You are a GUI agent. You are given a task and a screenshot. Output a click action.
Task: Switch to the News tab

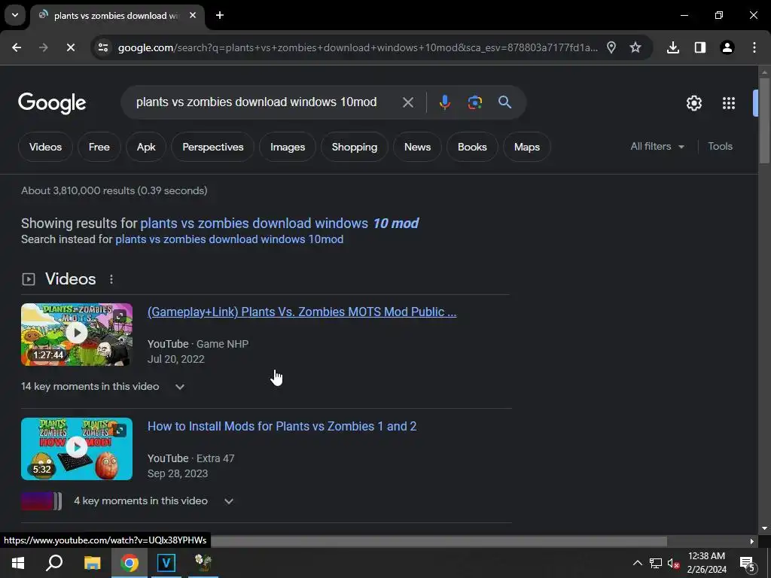pos(417,147)
